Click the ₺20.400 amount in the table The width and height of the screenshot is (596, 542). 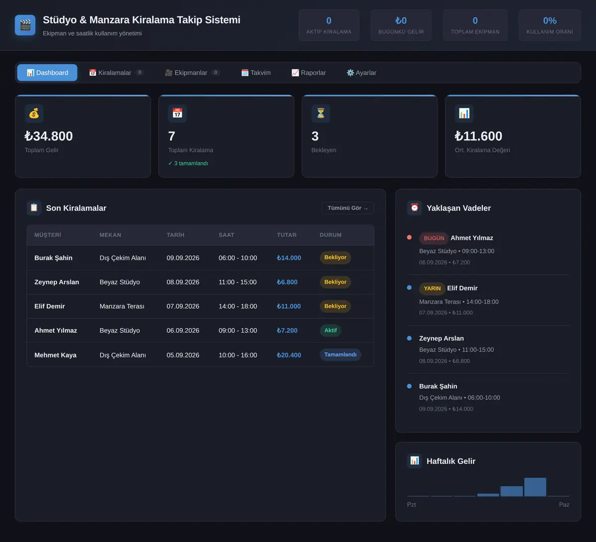289,355
